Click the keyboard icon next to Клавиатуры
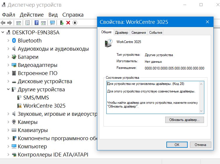This screenshot has height=164, width=220. click(x=14, y=130)
